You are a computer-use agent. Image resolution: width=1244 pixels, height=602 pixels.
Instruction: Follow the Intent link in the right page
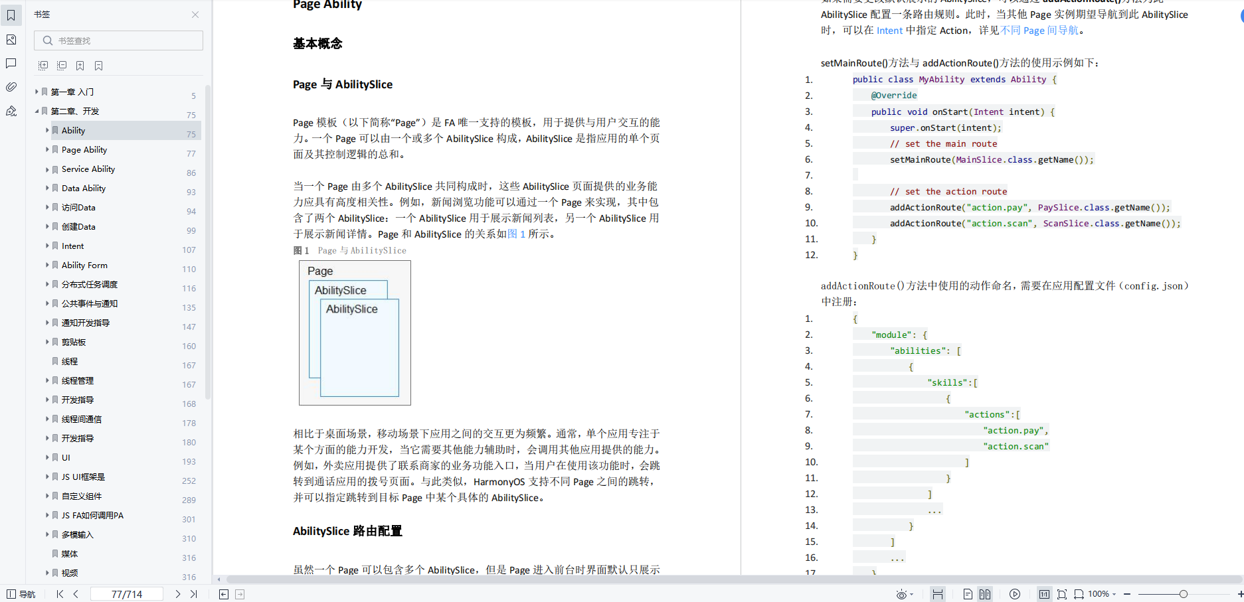889,31
